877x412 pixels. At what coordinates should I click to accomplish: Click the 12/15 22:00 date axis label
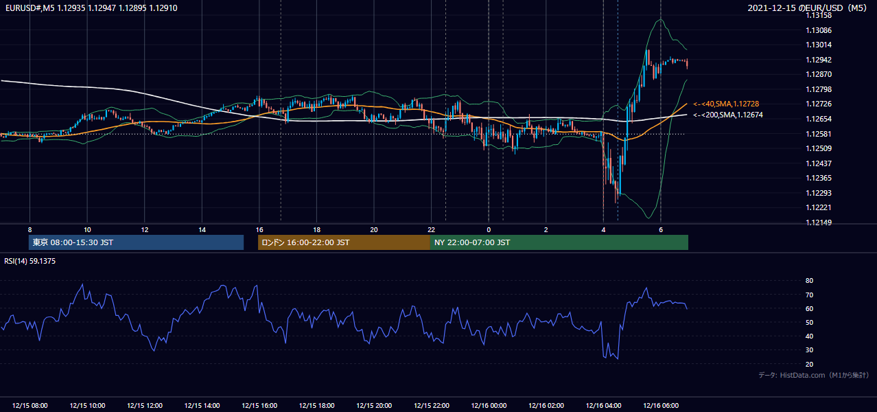[x=431, y=406]
